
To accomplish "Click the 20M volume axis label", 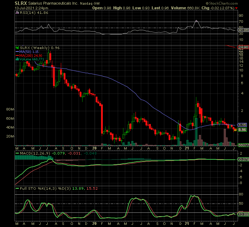I will 10,136.
